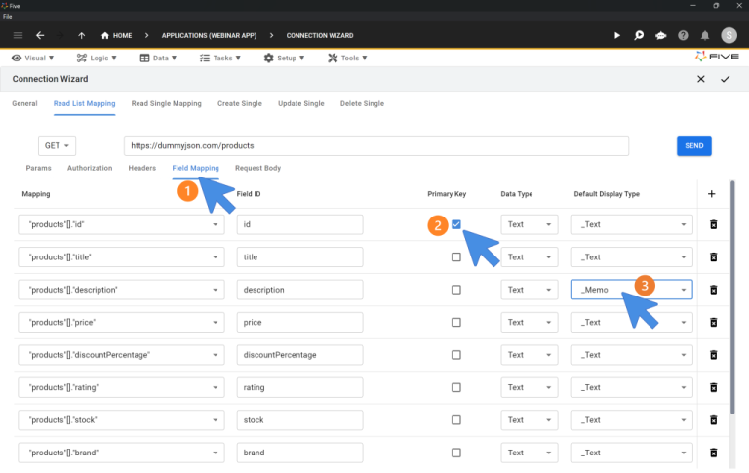Click the SEND button
Screen dimensions: 749x473
(x=694, y=145)
